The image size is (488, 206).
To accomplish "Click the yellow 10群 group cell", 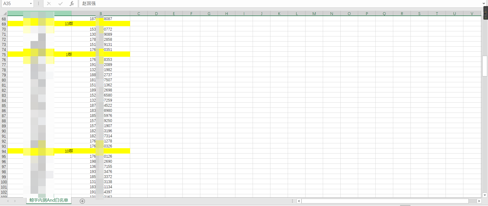I will (69, 151).
